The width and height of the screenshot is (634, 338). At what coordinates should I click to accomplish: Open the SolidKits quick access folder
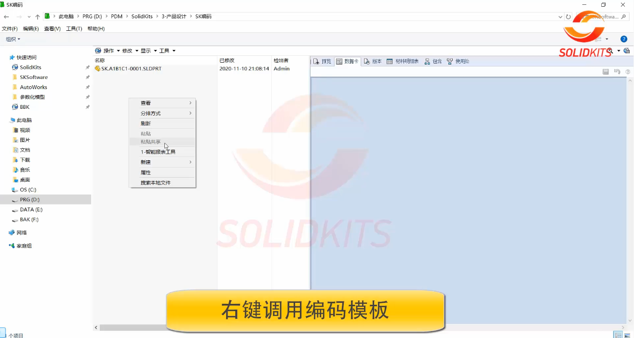point(30,67)
